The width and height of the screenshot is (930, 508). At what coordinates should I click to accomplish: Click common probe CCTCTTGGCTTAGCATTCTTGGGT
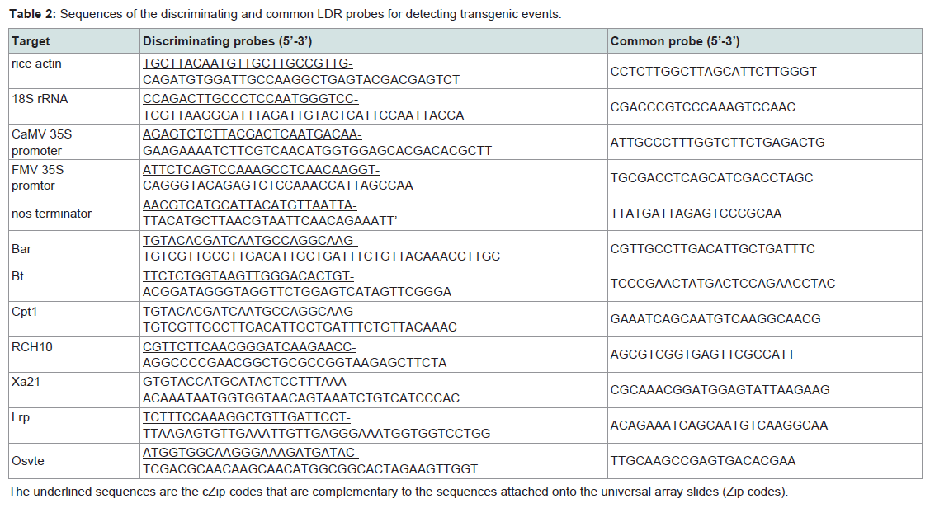pos(714,71)
